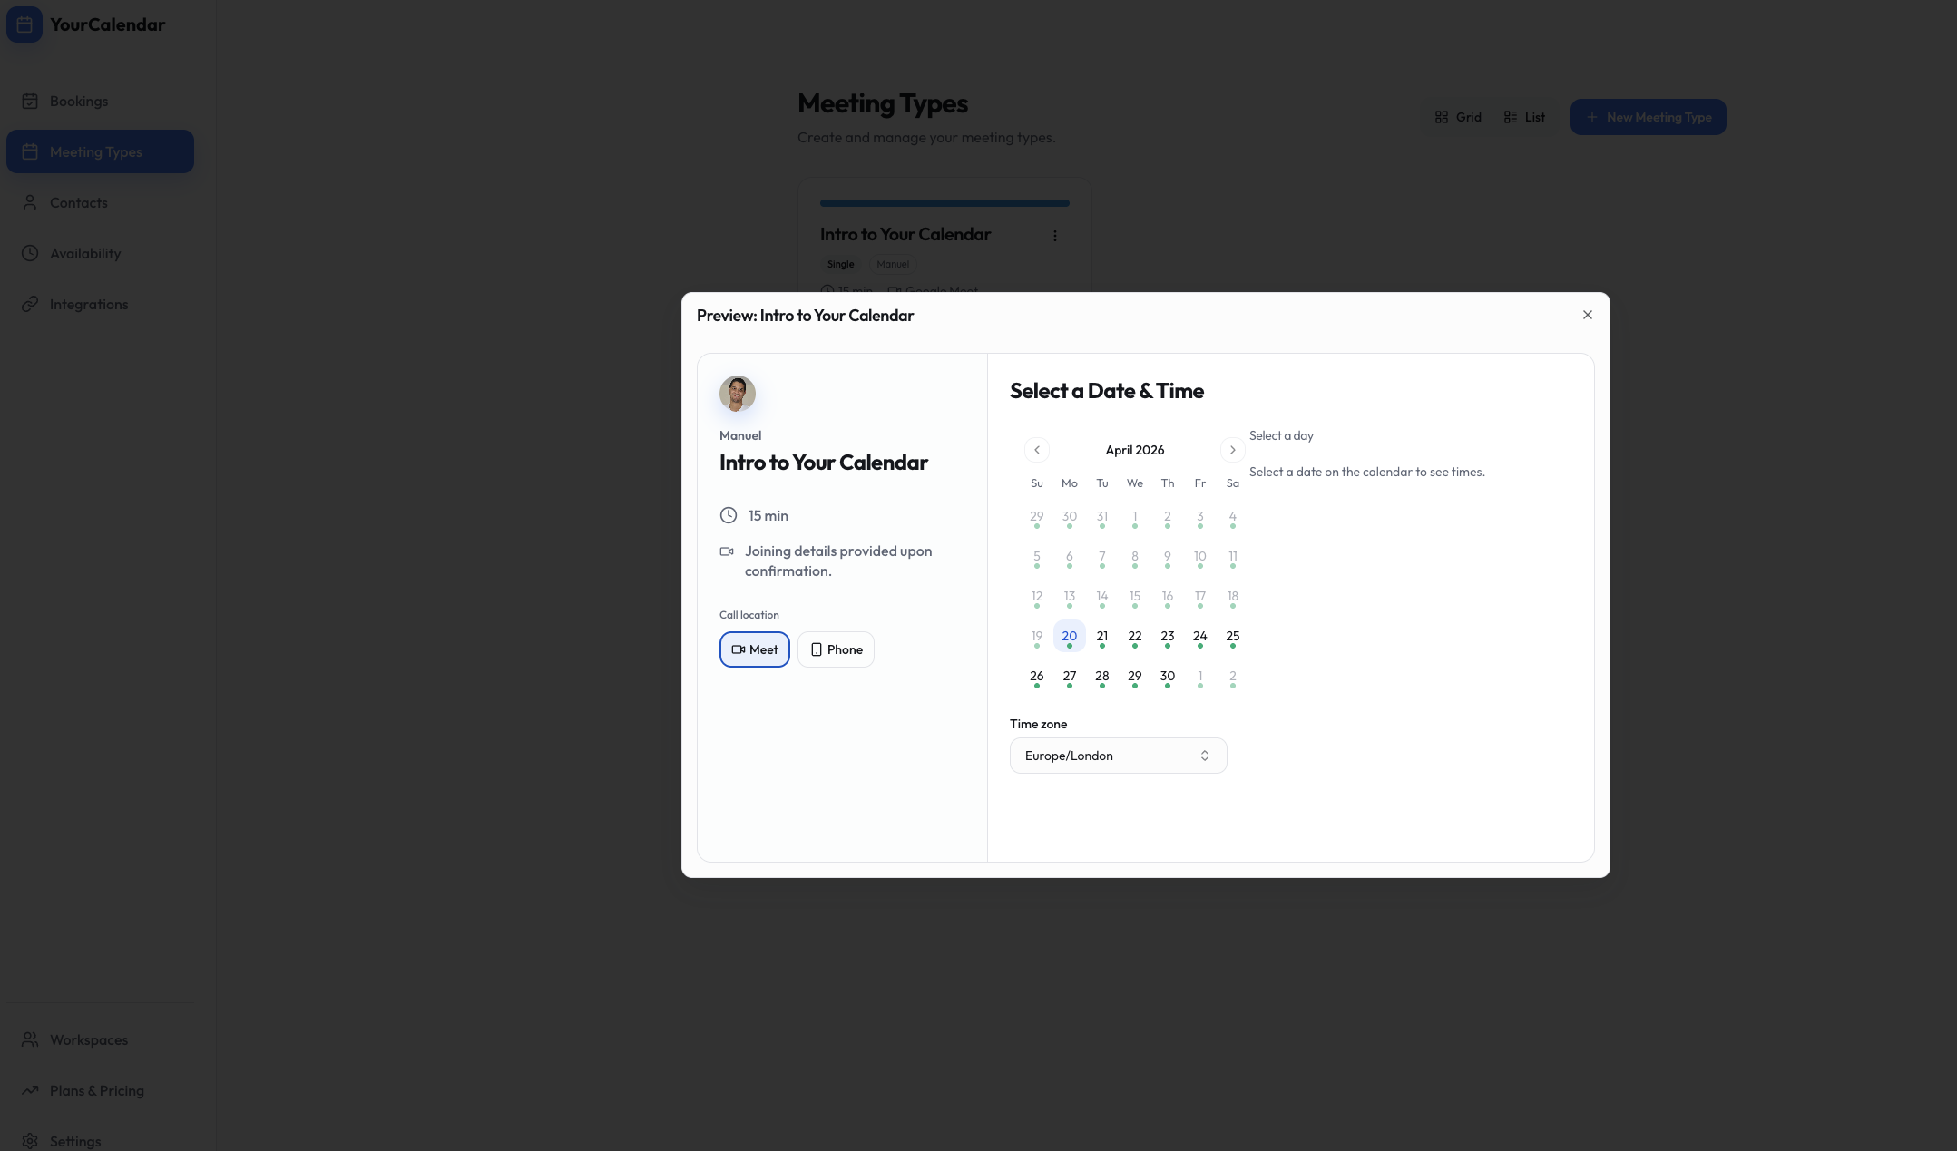The image size is (1957, 1151).
Task: Choose April 26 in the date grid
Action: click(1037, 677)
